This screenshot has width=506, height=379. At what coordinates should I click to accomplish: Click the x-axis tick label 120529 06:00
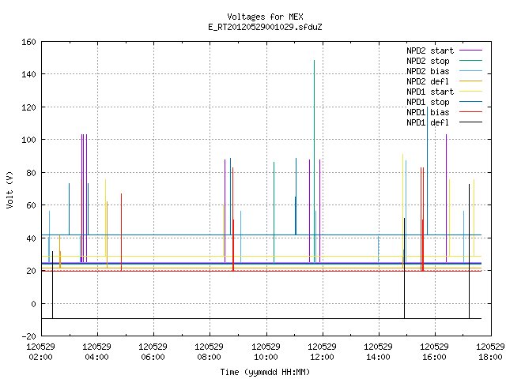click(x=153, y=352)
